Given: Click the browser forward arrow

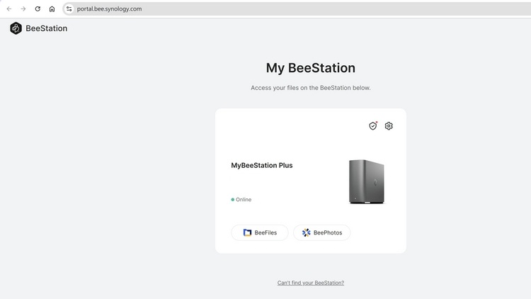Looking at the screenshot, I should click(23, 9).
